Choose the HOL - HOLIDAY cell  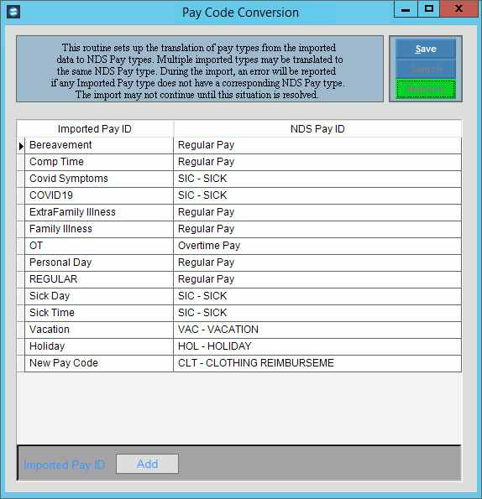pos(317,347)
